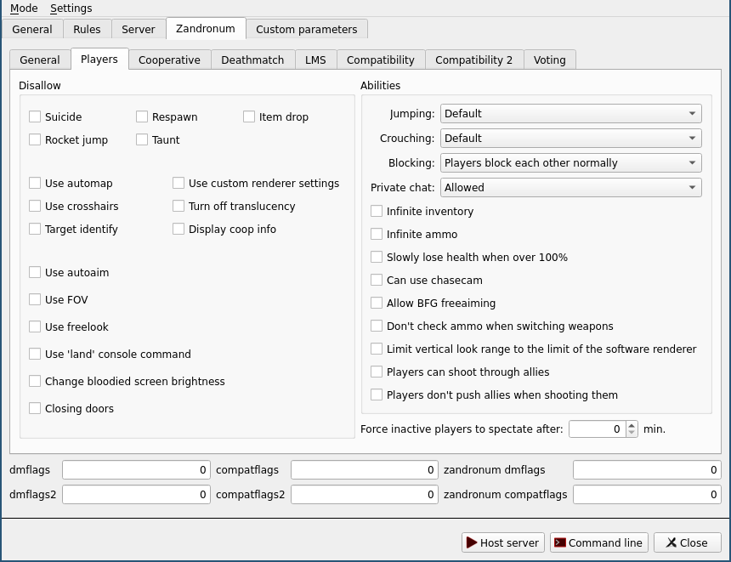Open the Settings menu
Image resolution: width=731 pixels, height=562 pixels.
71,8
